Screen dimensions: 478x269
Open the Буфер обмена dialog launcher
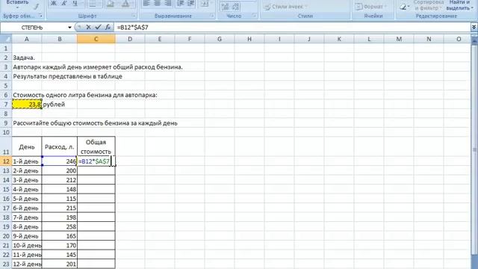click(40, 16)
